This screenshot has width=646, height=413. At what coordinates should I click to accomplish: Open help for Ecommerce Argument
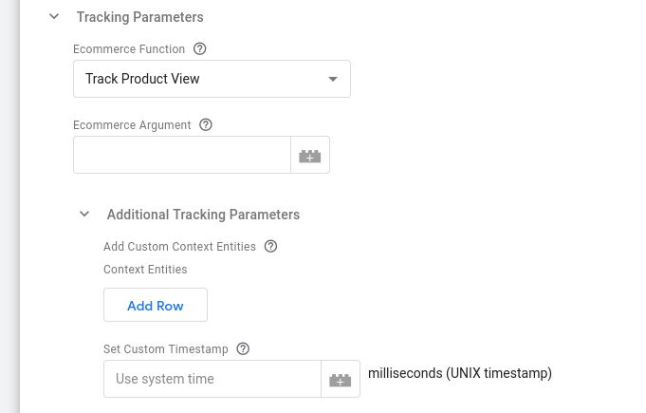pyautogui.click(x=206, y=124)
